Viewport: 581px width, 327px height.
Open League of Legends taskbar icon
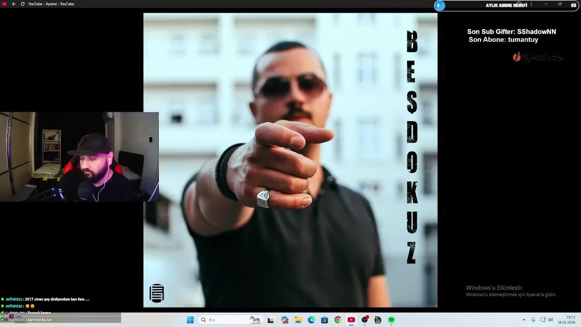tap(378, 320)
